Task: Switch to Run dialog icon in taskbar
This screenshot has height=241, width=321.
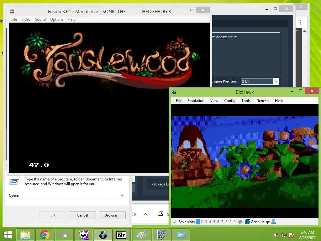Action: (181, 235)
